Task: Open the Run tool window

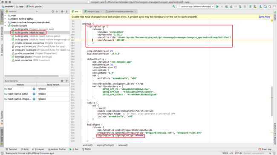Action: point(74,149)
